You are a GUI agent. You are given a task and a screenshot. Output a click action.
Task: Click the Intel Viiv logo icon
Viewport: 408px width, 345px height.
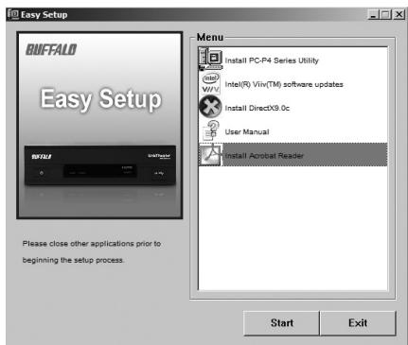[x=210, y=83]
